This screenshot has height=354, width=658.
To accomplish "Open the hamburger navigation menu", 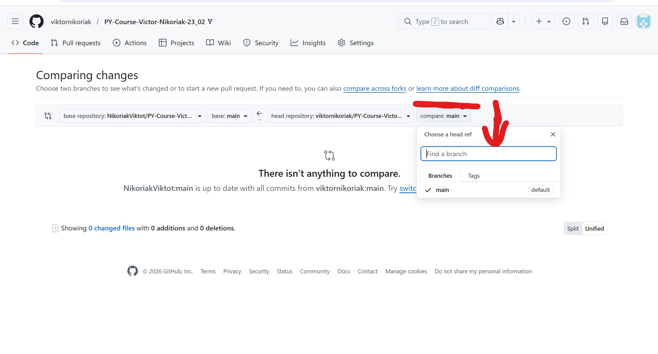I will click(x=15, y=21).
